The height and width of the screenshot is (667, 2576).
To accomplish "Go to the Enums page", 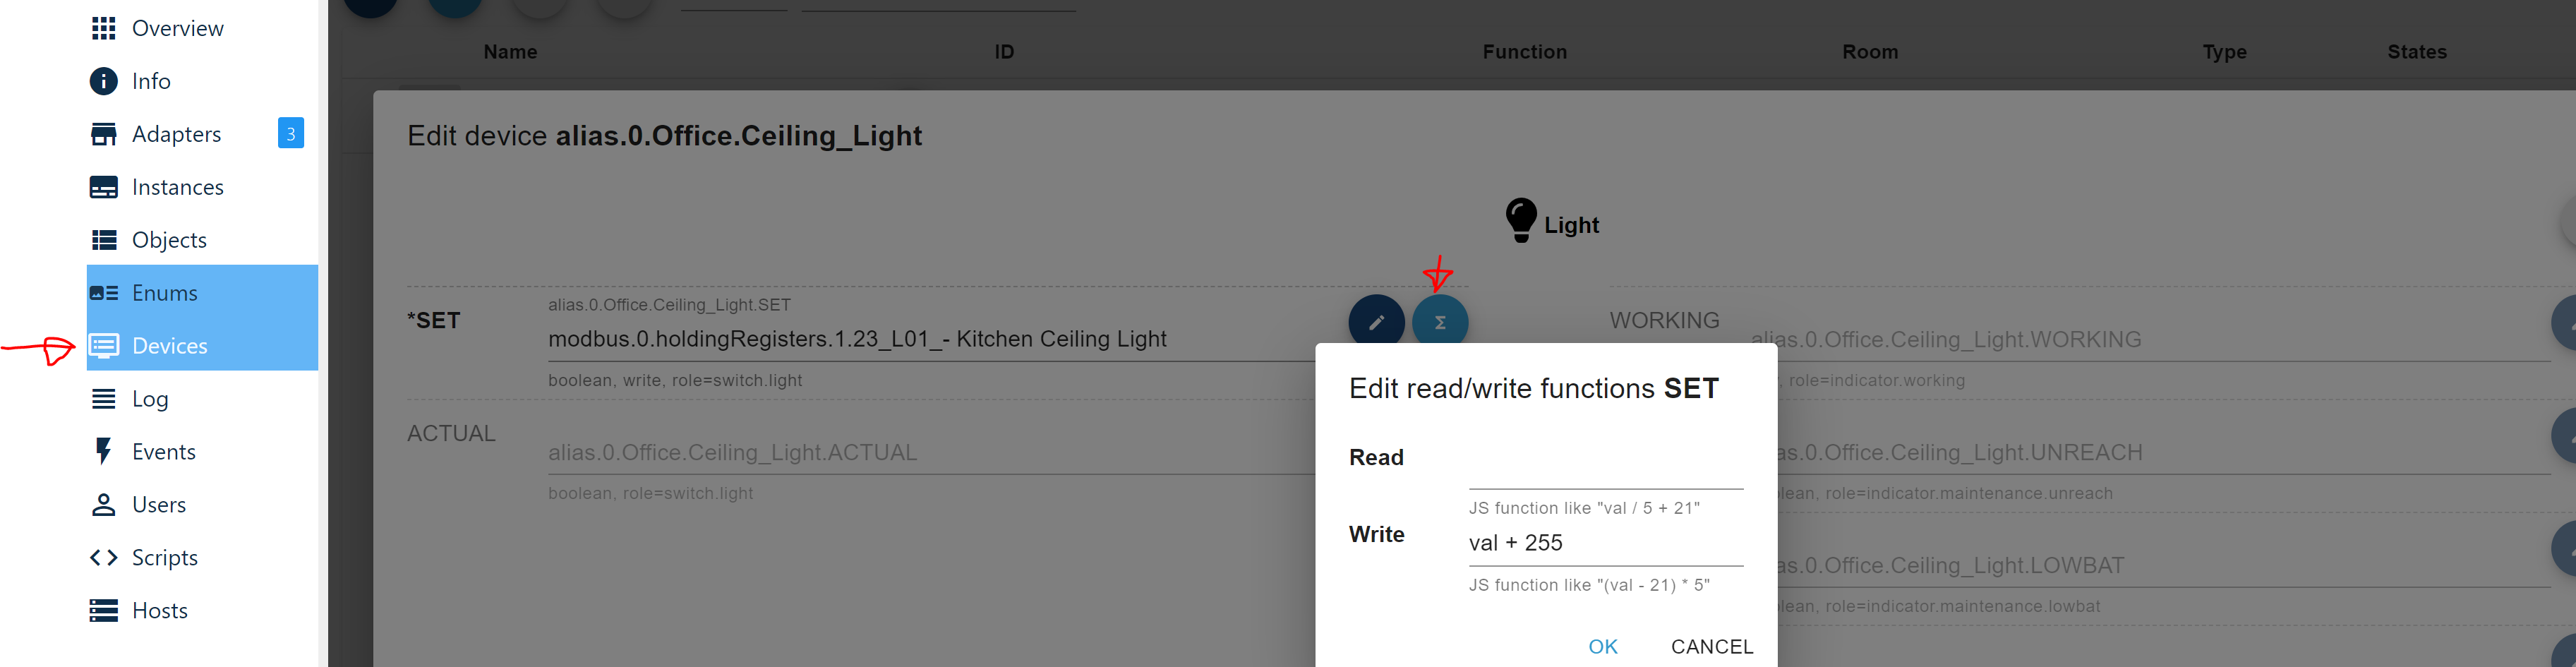I will coord(165,293).
